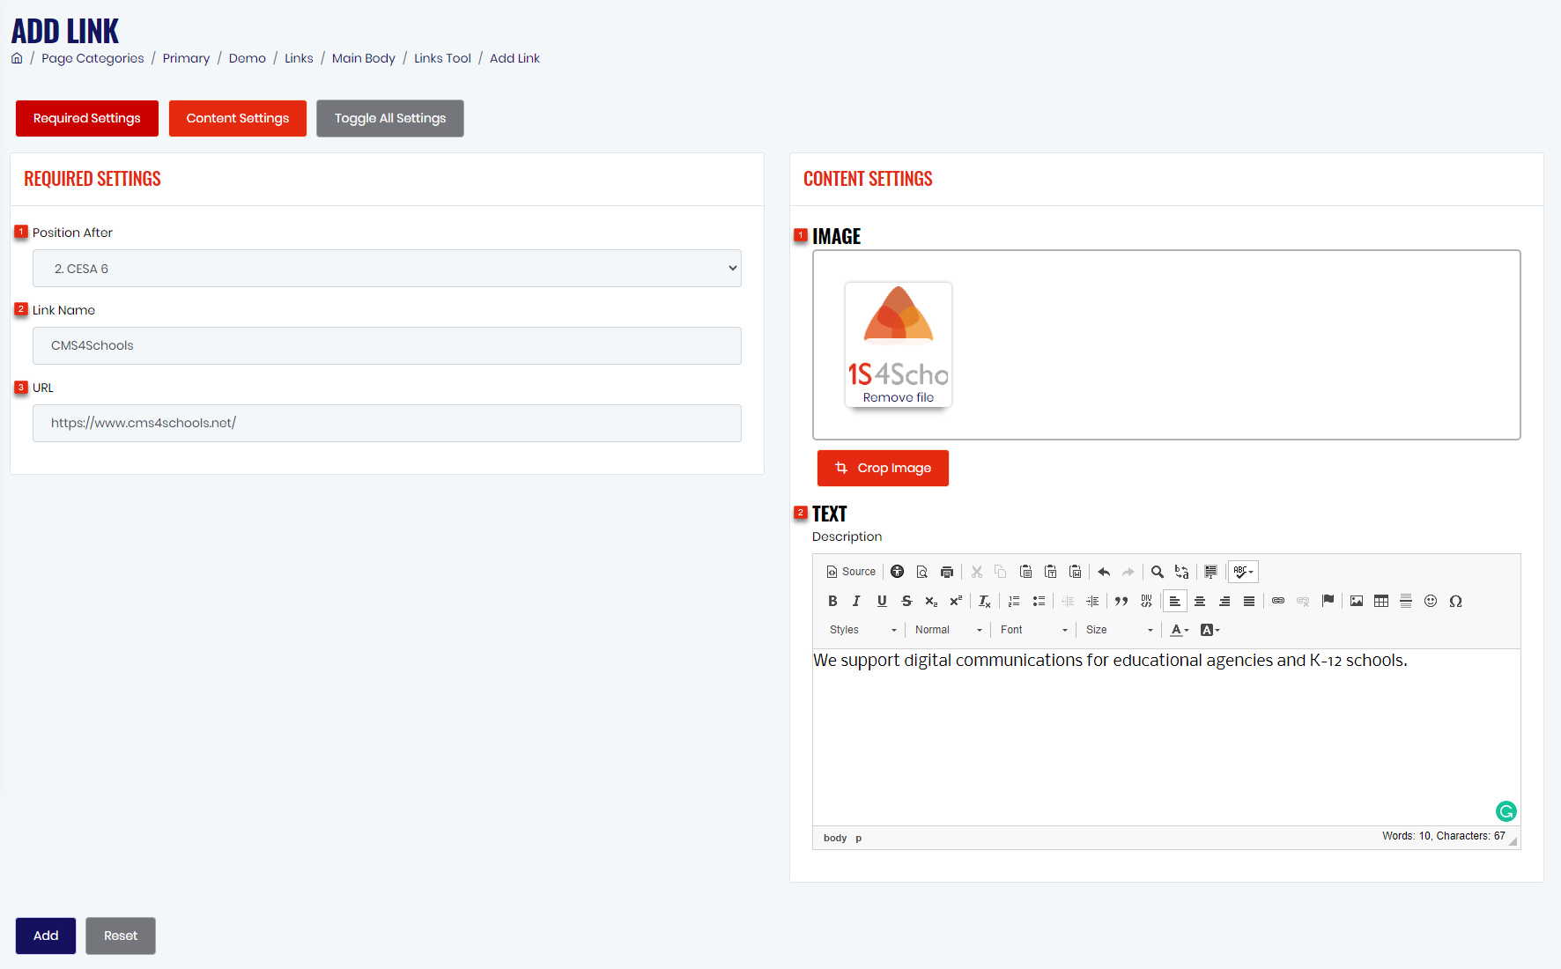This screenshot has height=969, width=1561.
Task: Center align the text
Action: [1200, 601]
